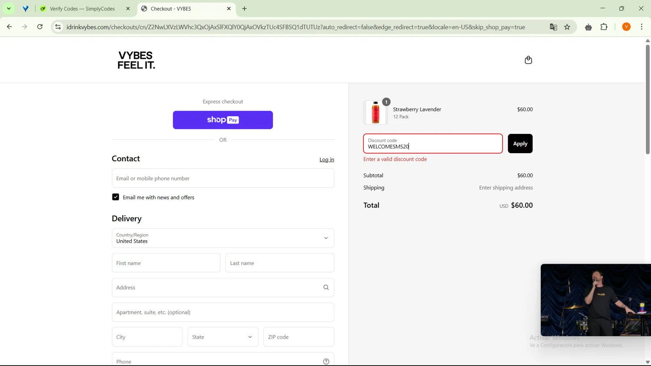This screenshot has height=366, width=651.
Task: Click the Total $60.00 amount
Action: (522, 205)
